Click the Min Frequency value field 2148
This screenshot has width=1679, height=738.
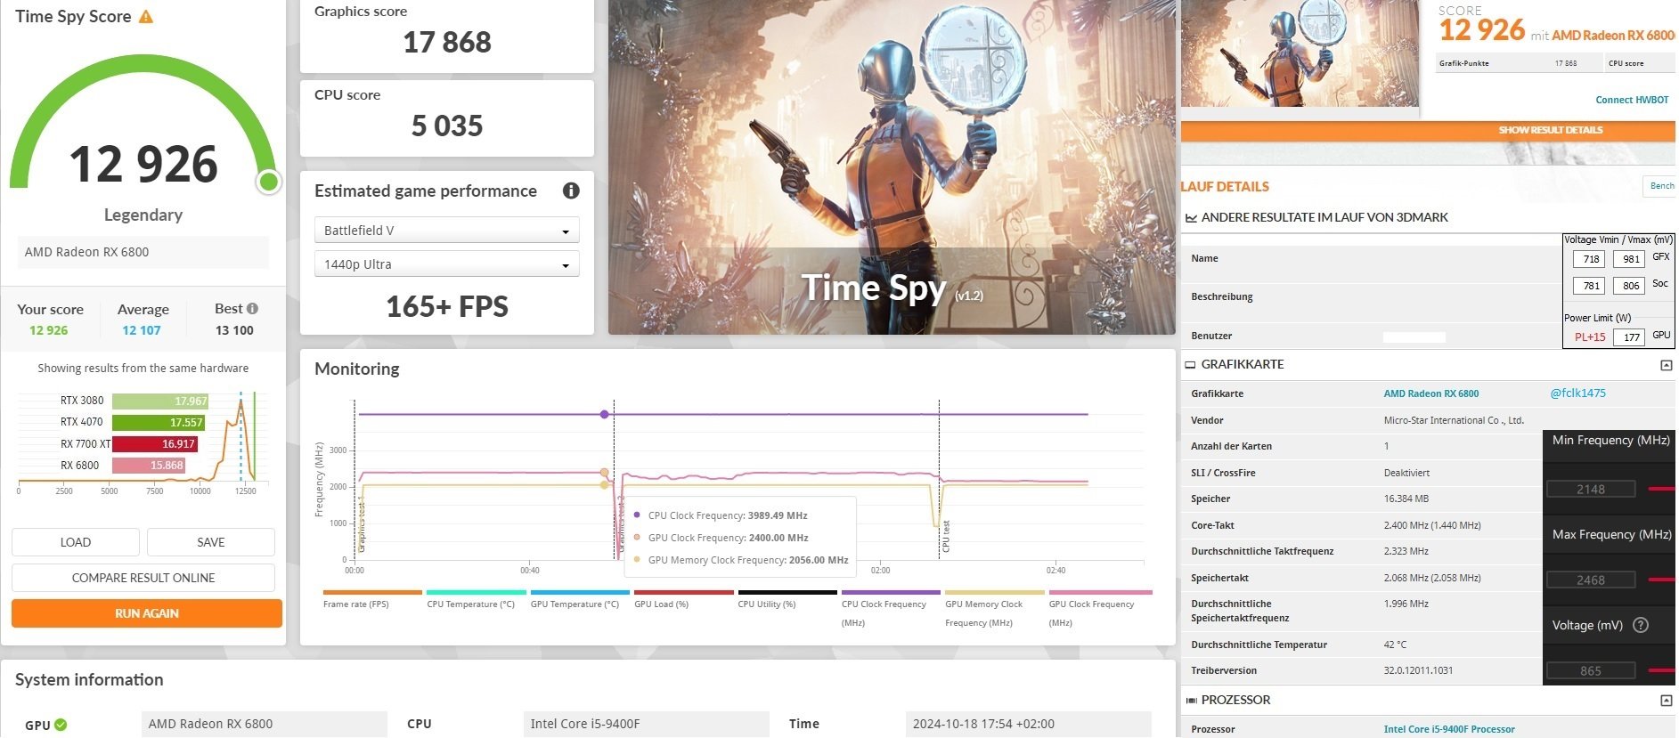pos(1591,489)
